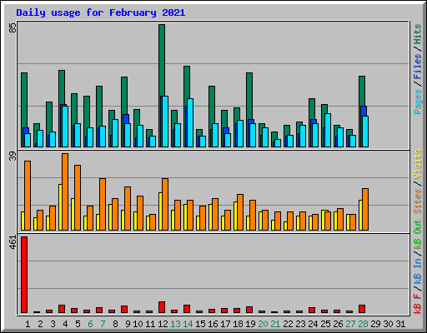Click day 28 weekend label

363,324
